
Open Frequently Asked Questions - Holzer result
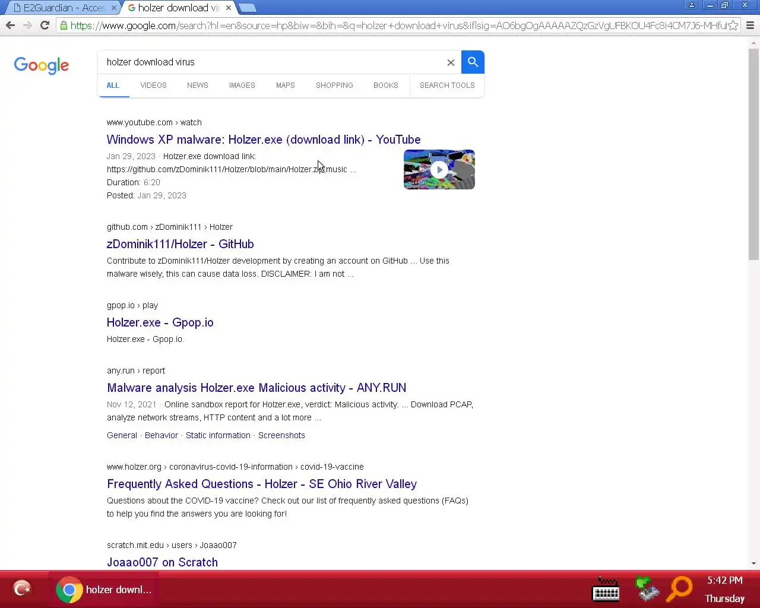click(x=262, y=484)
